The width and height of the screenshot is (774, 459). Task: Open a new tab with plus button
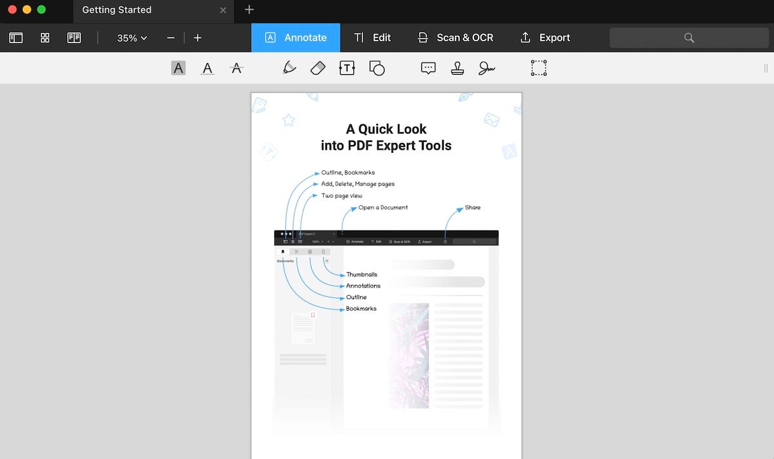250,10
